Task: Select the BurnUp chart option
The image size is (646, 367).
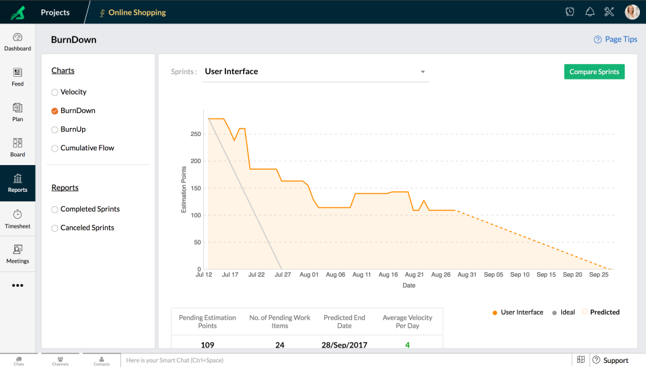Action: point(55,129)
